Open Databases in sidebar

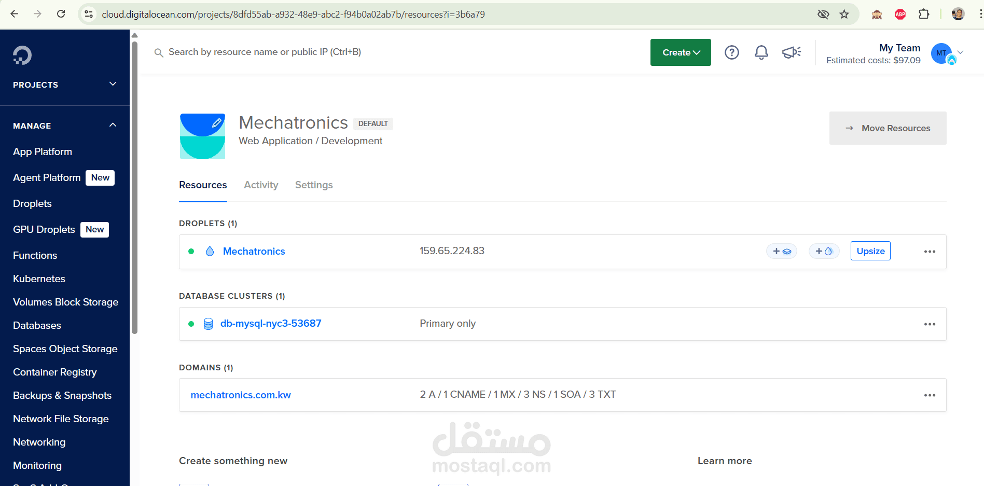[37, 326]
